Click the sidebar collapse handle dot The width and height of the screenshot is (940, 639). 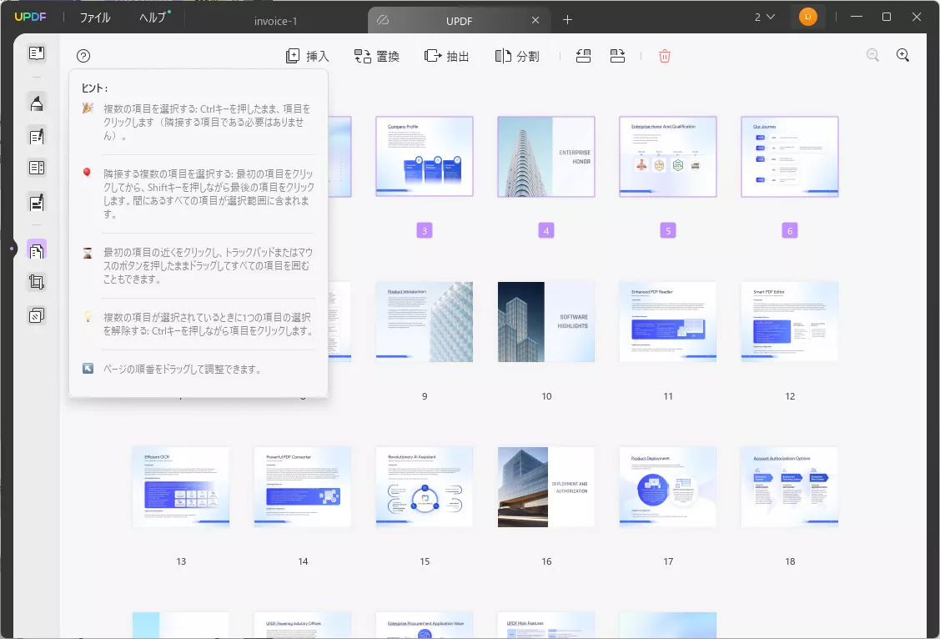coord(12,248)
